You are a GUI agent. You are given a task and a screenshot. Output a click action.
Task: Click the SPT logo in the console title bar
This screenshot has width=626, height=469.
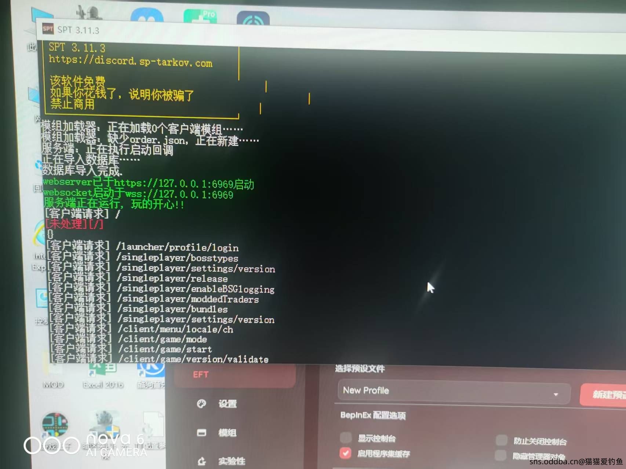pos(48,29)
